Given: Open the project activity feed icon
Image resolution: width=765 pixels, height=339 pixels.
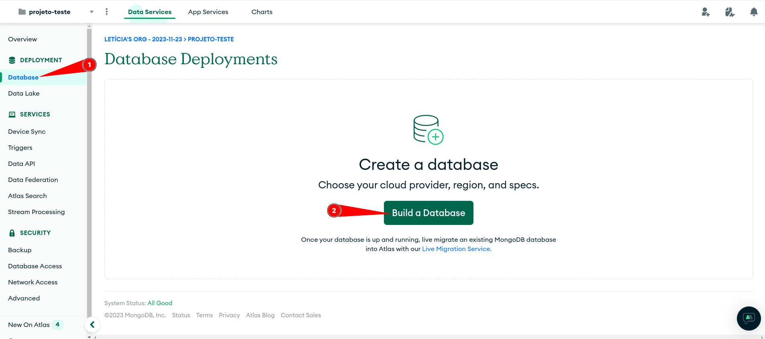Looking at the screenshot, I should (730, 12).
